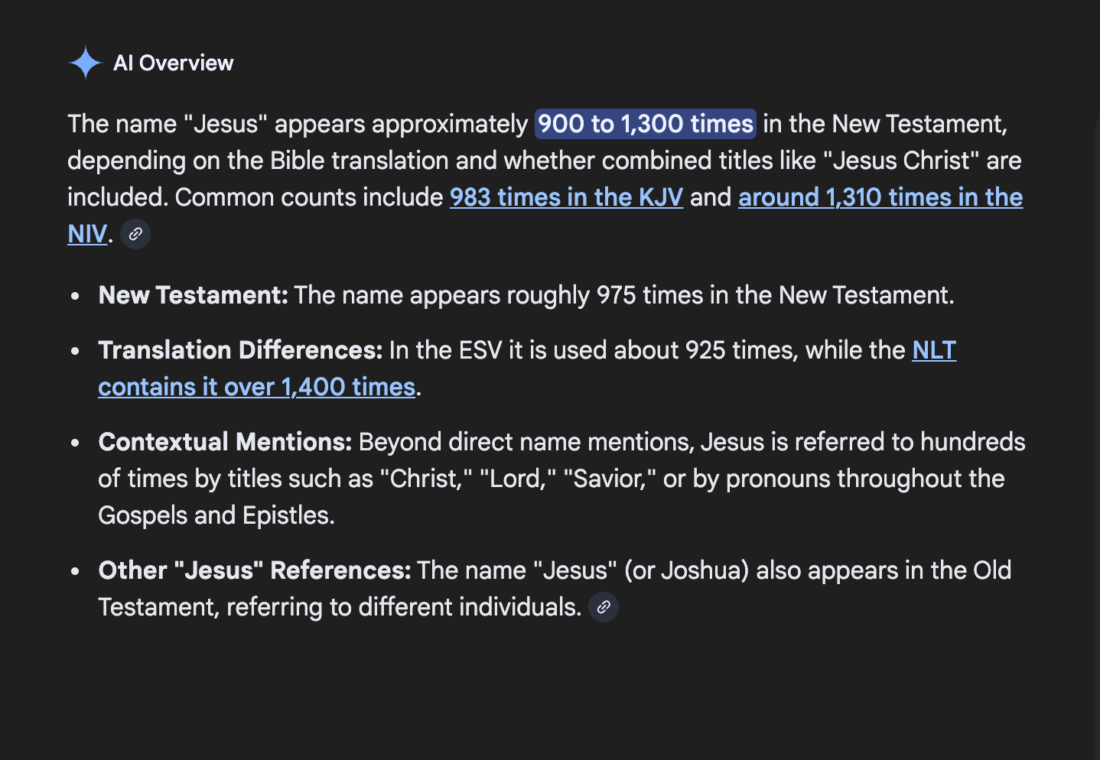The image size is (1100, 760).
Task: Click the bold "Other "Jesus" References:" label
Action: click(255, 570)
